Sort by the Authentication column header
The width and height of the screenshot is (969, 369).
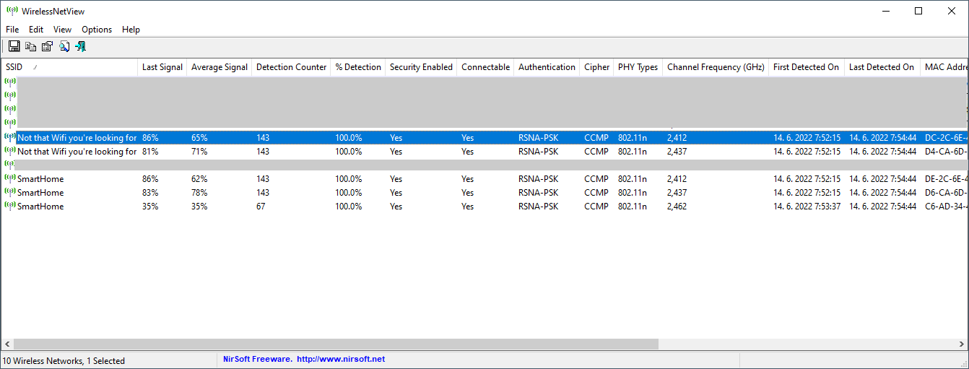point(547,67)
